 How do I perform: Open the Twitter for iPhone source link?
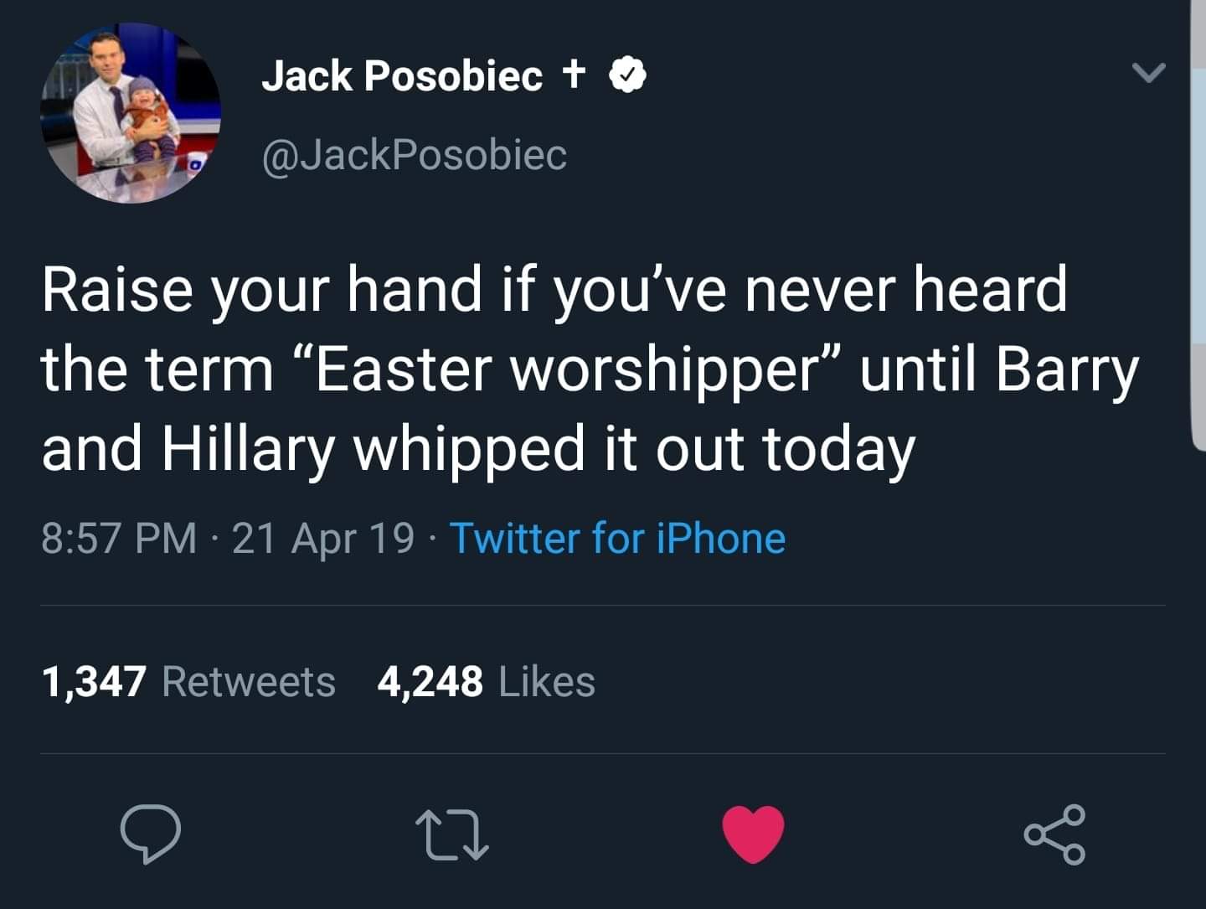(x=618, y=538)
